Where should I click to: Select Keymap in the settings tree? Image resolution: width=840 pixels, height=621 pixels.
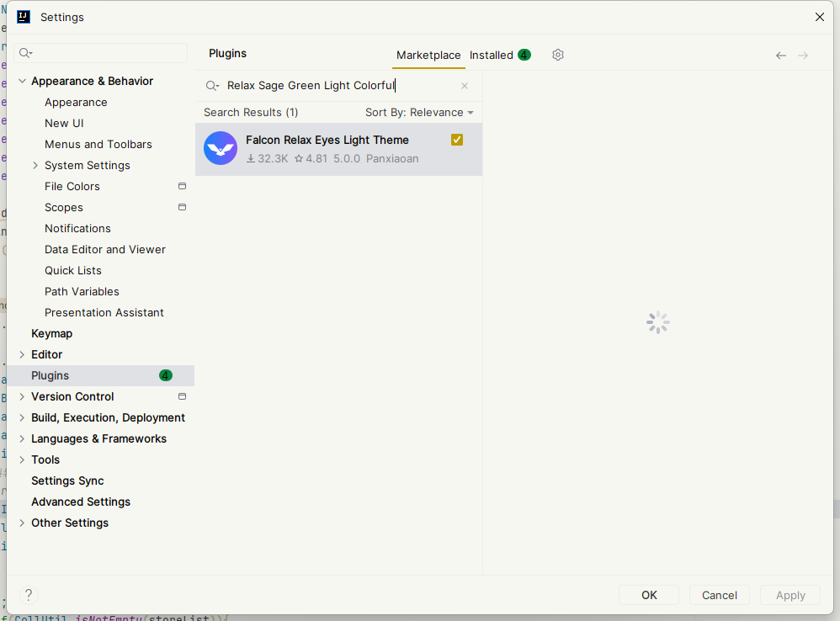click(52, 333)
